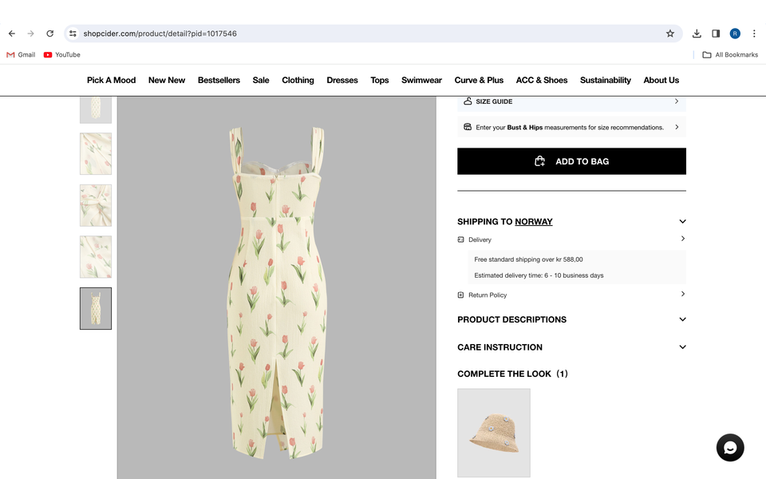This screenshot has height=479, width=766.
Task: Open the YouTube bookmark
Action: click(62, 55)
